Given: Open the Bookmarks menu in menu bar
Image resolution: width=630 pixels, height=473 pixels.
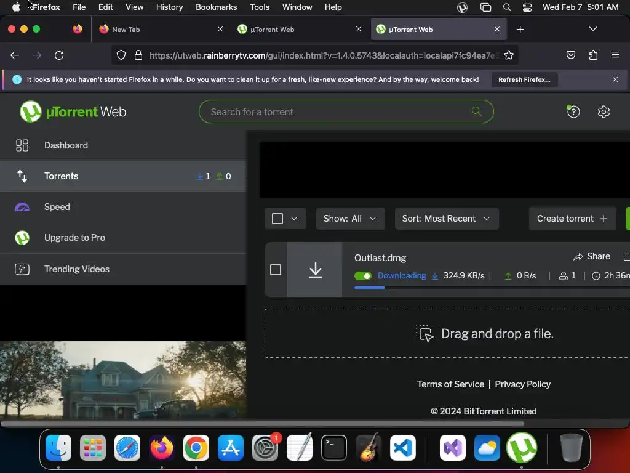Looking at the screenshot, I should (x=216, y=7).
